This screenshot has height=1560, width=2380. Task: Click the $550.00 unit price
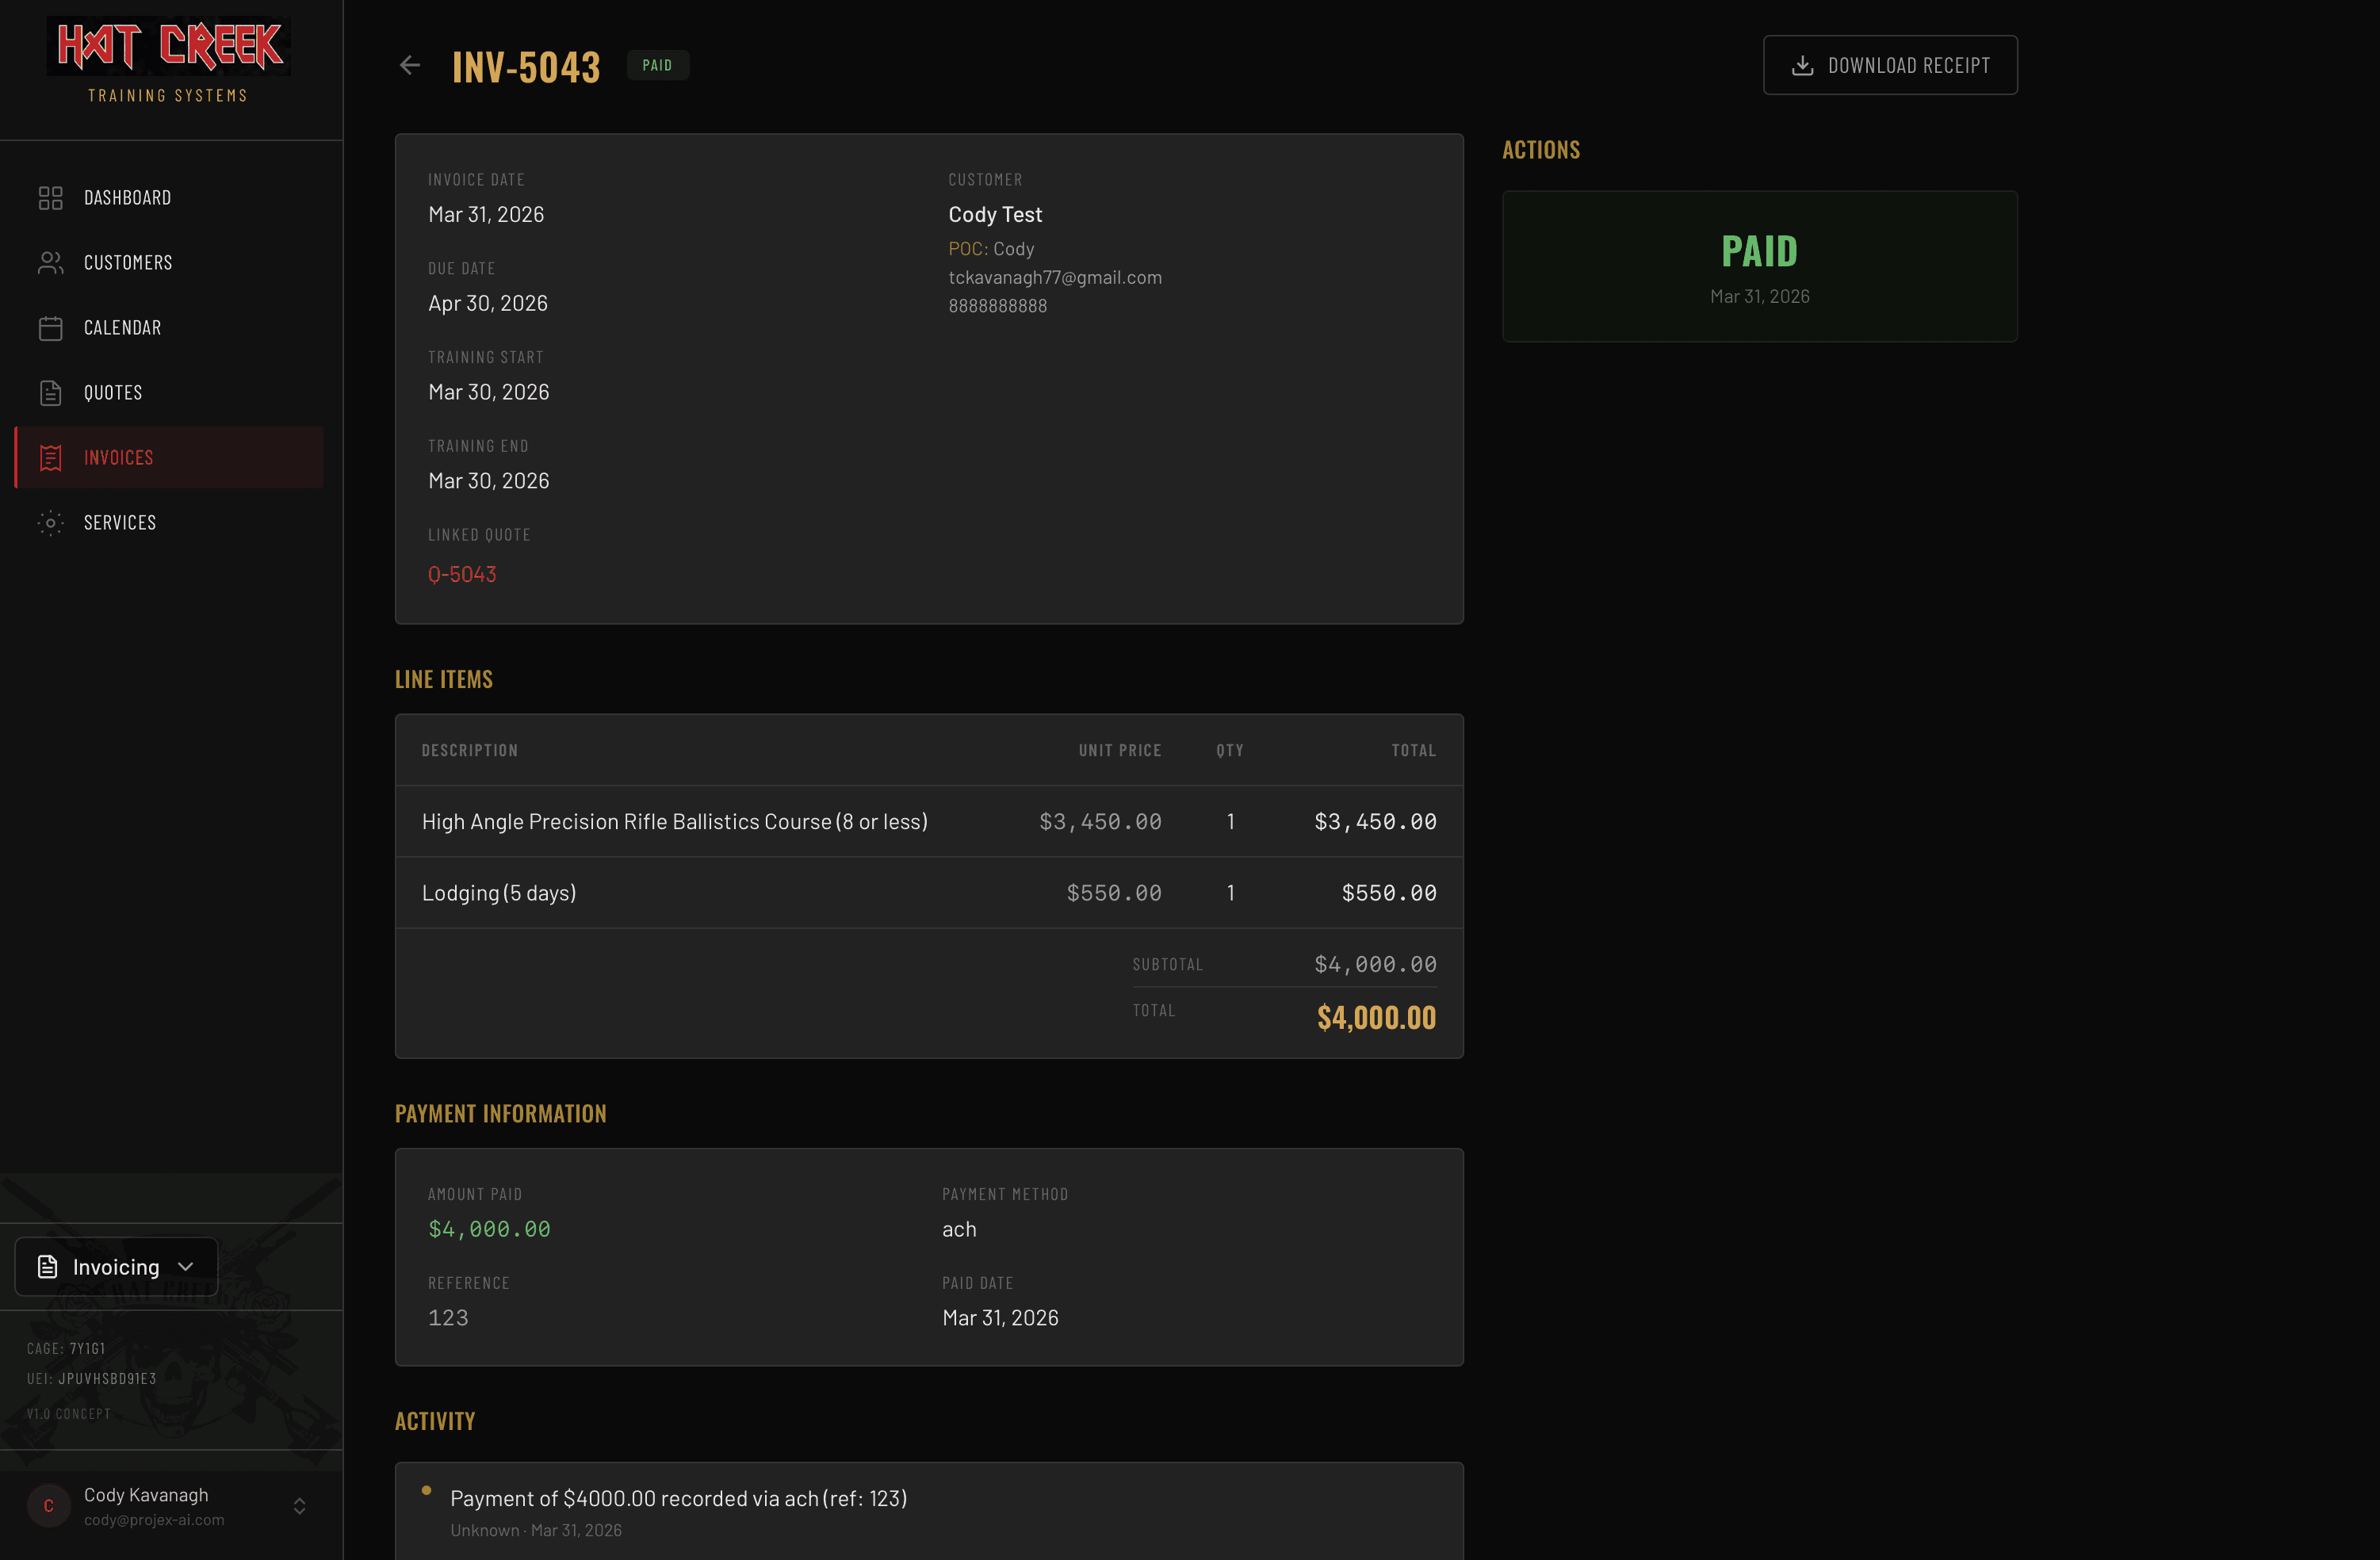tap(1114, 893)
